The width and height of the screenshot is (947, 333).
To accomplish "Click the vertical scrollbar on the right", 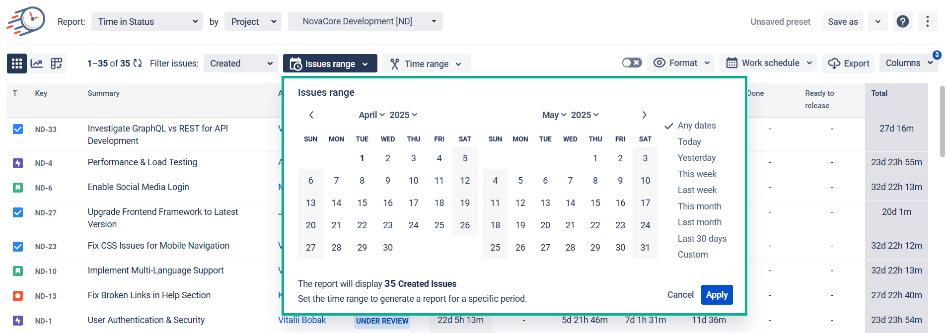I will (x=942, y=122).
